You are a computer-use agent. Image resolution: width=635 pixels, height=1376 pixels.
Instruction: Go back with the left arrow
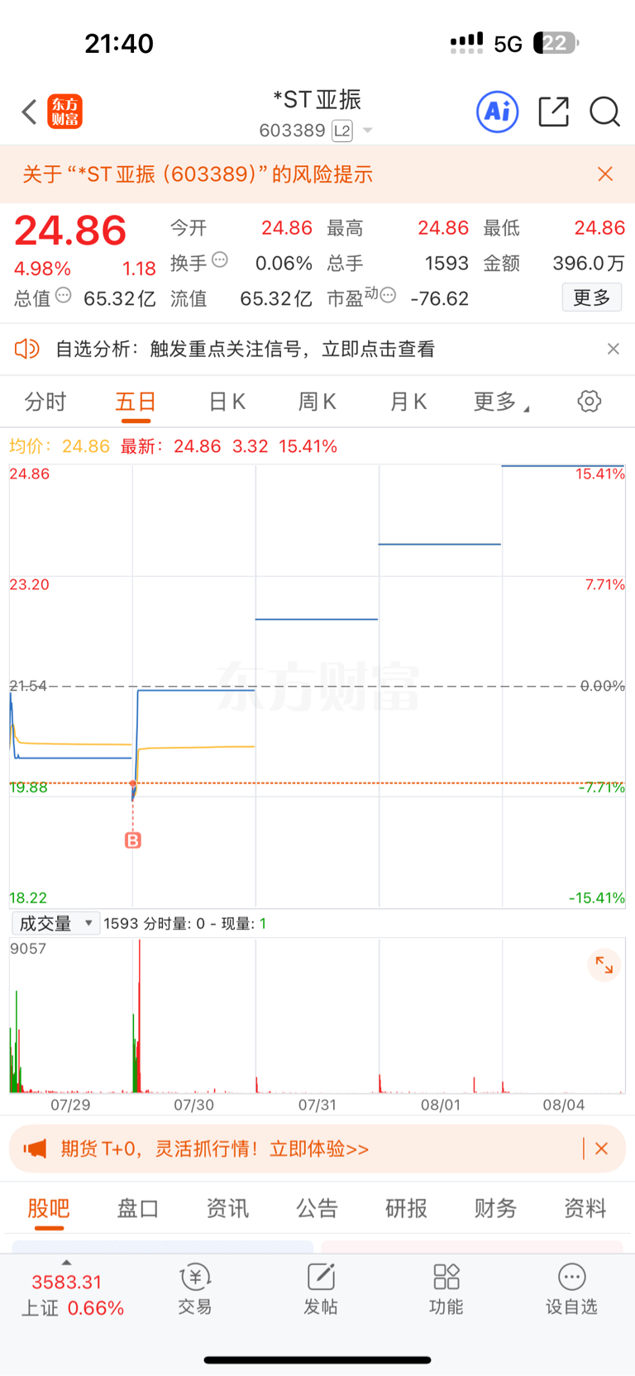pos(29,112)
